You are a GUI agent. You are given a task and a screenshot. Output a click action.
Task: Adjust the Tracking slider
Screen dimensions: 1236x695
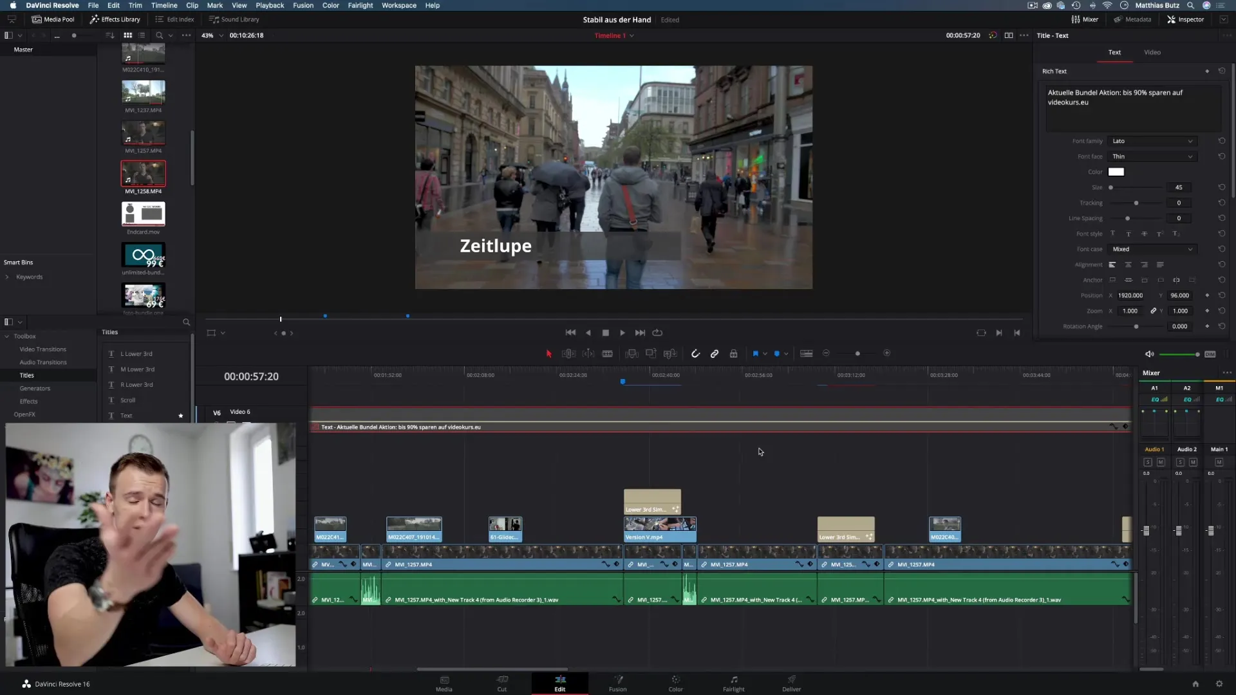tap(1136, 203)
